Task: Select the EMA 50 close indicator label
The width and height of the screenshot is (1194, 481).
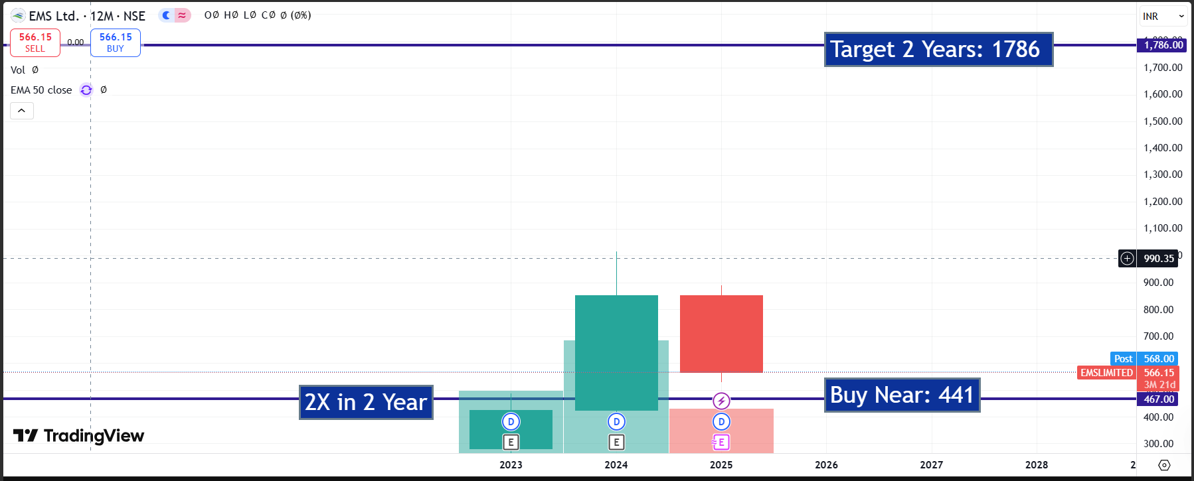Action: [x=41, y=90]
